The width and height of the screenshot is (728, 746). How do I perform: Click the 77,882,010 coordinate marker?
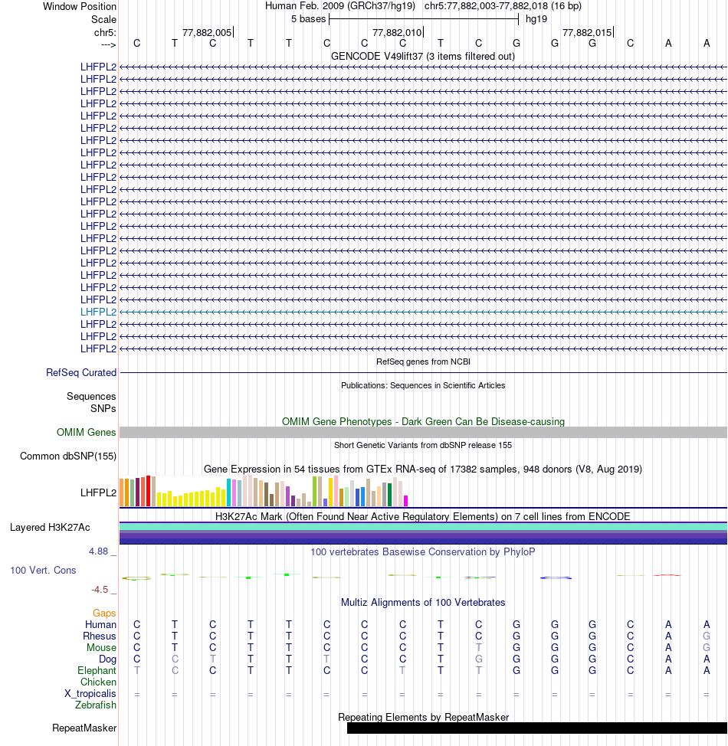398,32
